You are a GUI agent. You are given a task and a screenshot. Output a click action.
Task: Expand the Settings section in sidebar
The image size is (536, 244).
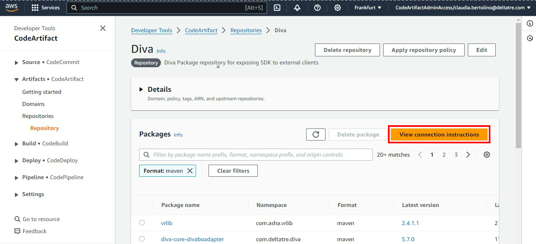17,194
